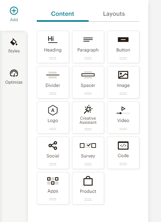Select the Logo hexagon block
The image size is (161, 222).
pyautogui.click(x=53, y=118)
